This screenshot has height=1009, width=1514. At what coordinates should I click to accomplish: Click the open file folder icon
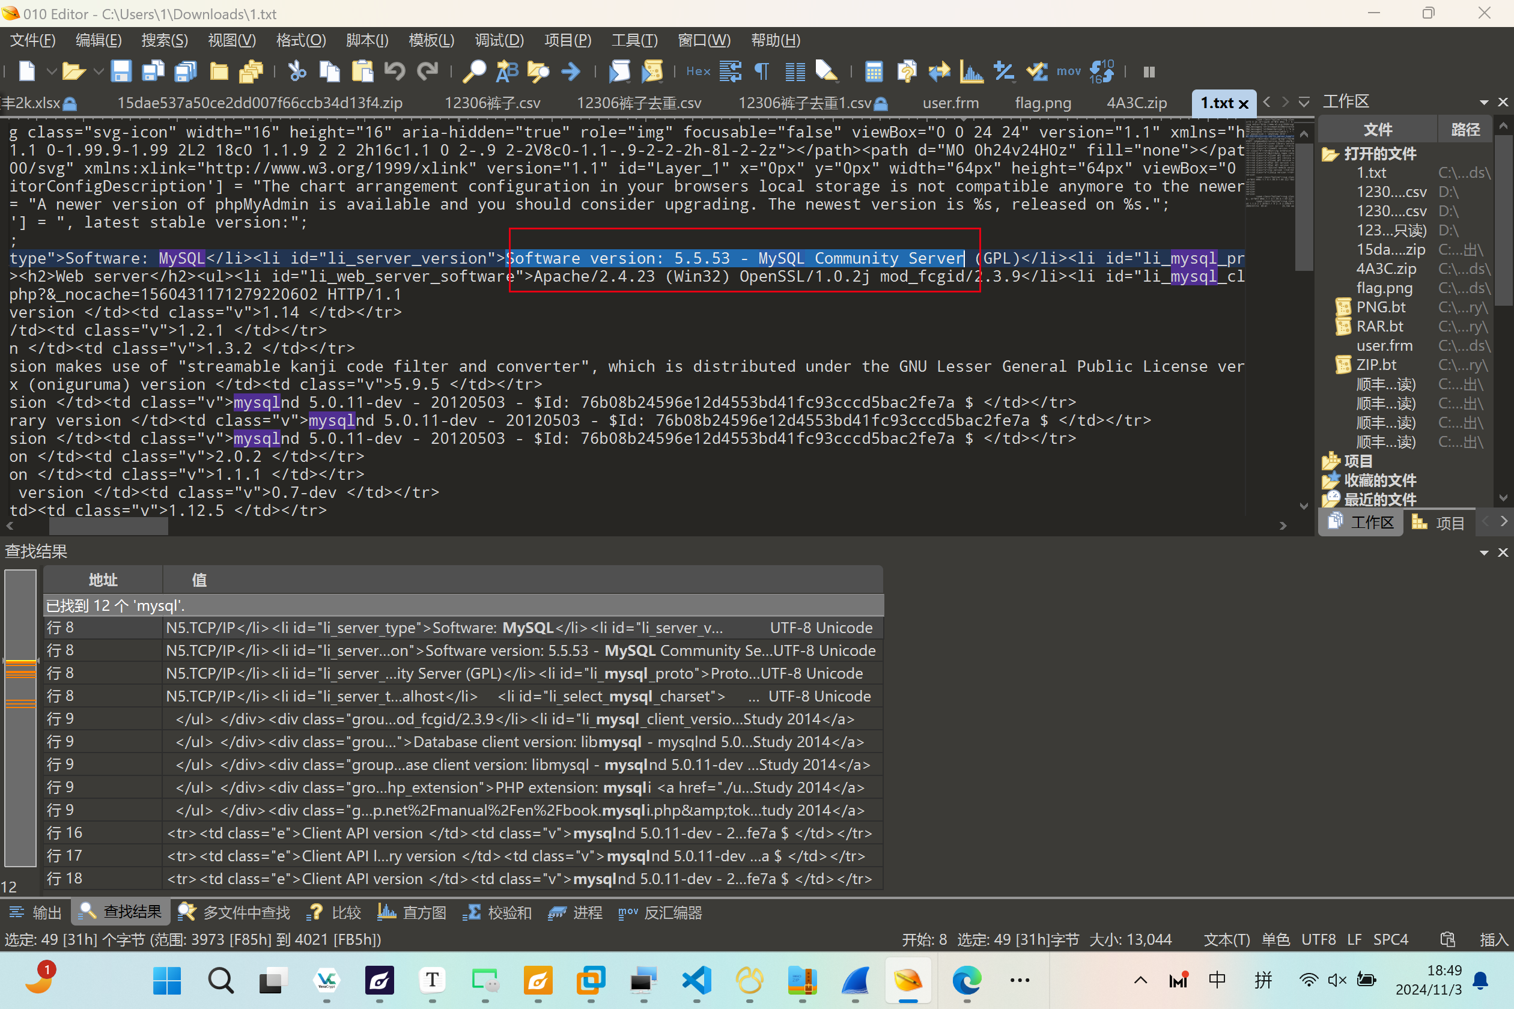pos(73,71)
